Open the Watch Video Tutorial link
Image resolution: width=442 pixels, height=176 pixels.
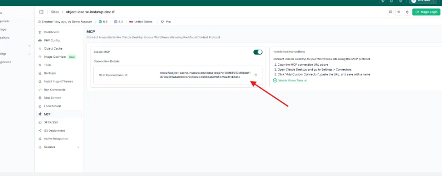(290, 81)
